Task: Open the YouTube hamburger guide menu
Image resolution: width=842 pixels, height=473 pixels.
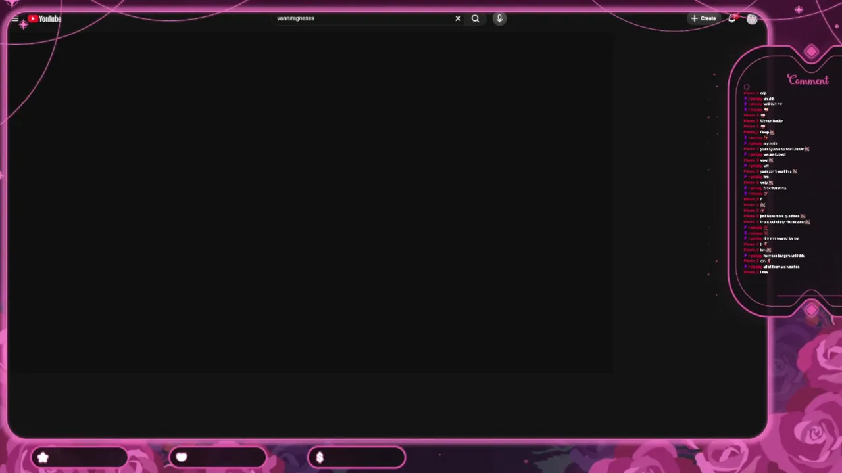Action: coord(14,19)
